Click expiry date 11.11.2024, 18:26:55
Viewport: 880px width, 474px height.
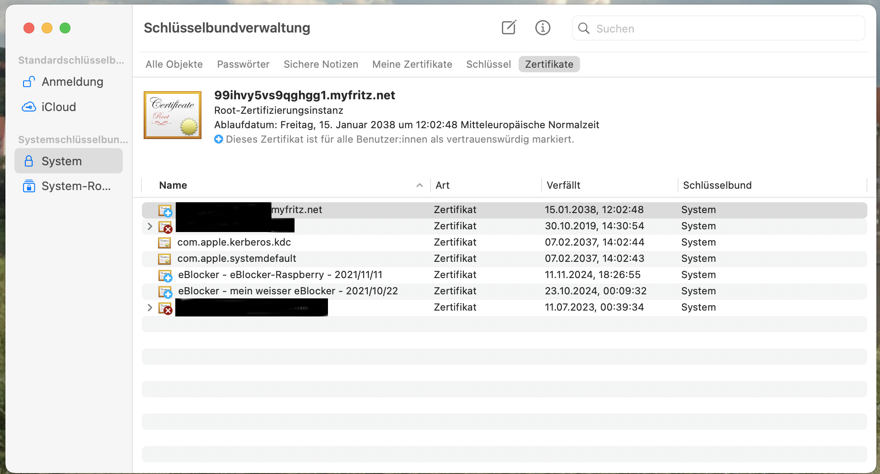point(593,274)
